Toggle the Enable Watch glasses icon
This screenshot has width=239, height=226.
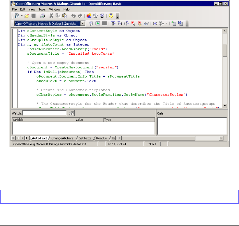click(x=146, y=23)
